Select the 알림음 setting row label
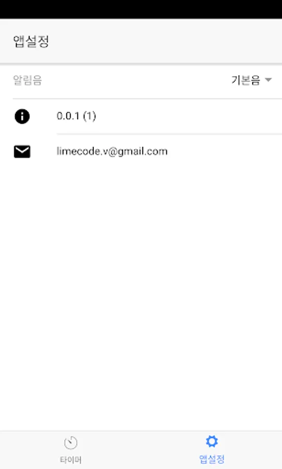 pyautogui.click(x=27, y=80)
